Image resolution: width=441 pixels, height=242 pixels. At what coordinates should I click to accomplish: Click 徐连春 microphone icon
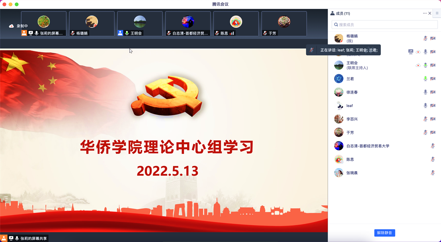click(x=426, y=92)
